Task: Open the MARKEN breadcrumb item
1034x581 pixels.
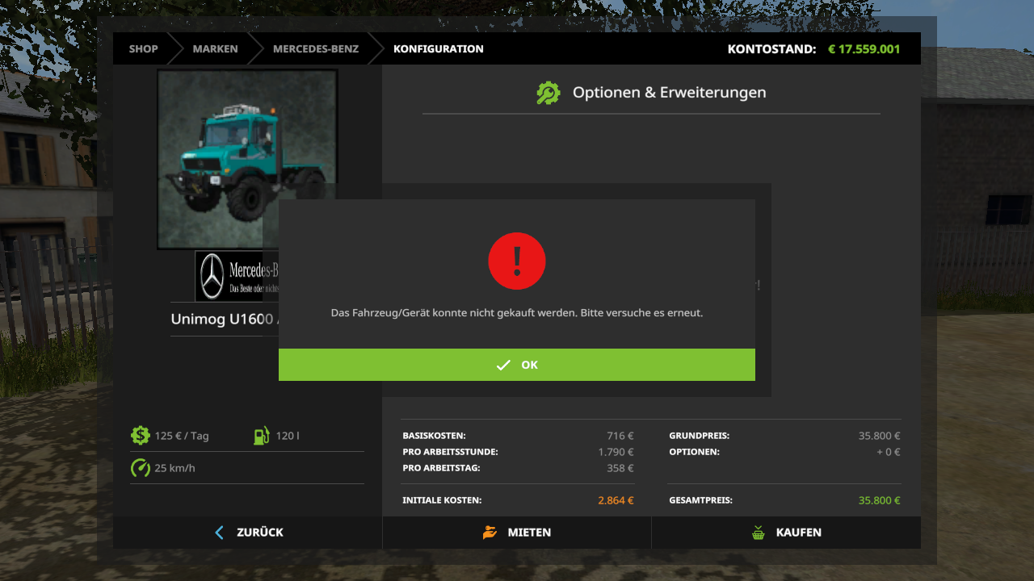Action: click(x=215, y=48)
